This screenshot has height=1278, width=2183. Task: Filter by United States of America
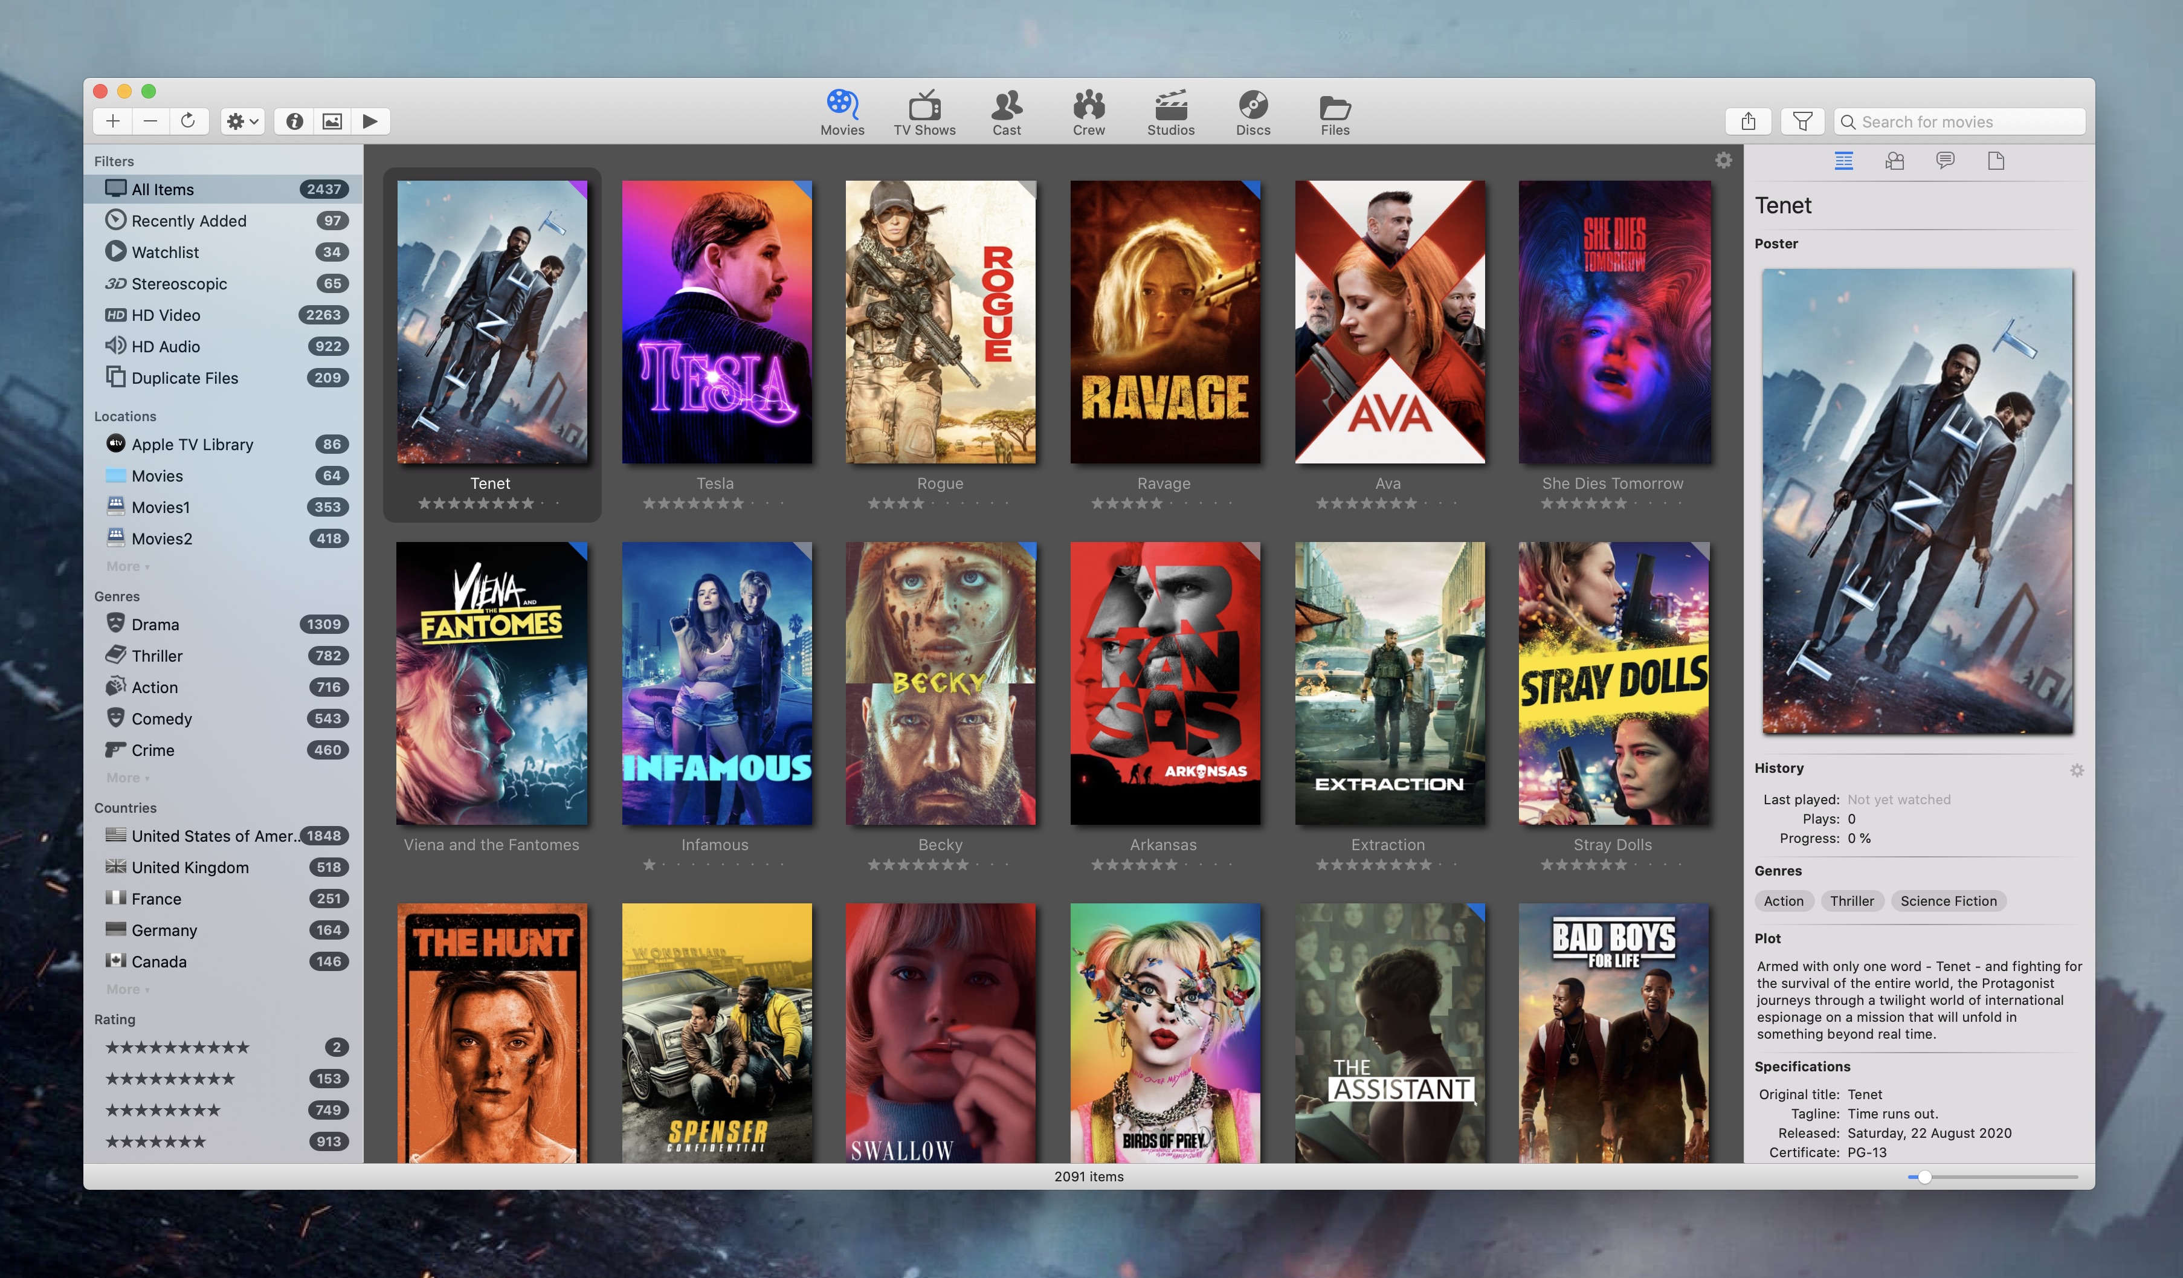pyautogui.click(x=222, y=835)
